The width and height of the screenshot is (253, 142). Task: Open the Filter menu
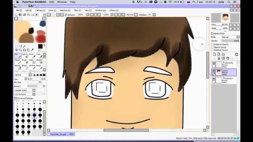77,10
